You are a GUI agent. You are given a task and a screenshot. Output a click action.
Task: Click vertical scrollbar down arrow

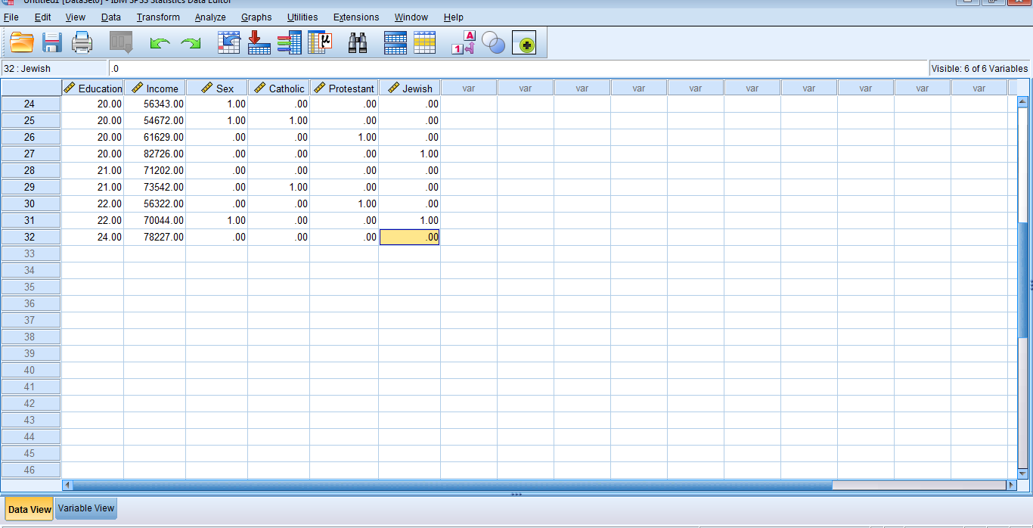[1023, 474]
